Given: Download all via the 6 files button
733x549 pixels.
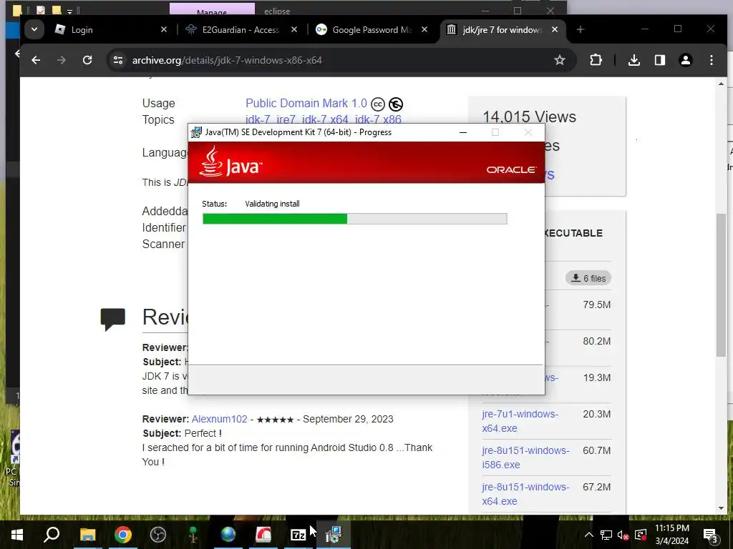Looking at the screenshot, I should coord(588,278).
